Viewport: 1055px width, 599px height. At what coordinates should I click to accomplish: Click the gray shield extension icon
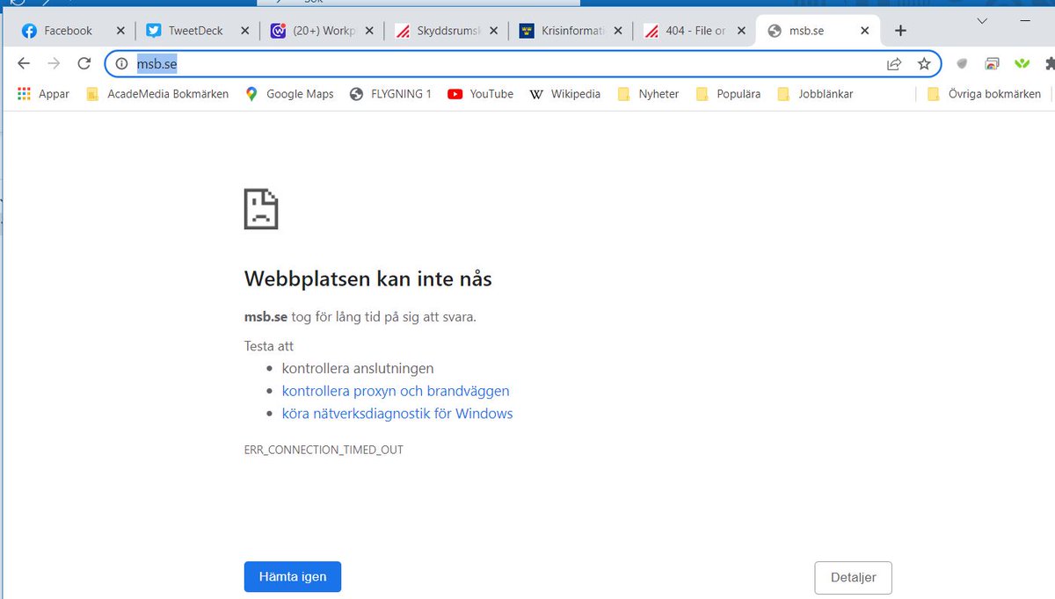[962, 63]
